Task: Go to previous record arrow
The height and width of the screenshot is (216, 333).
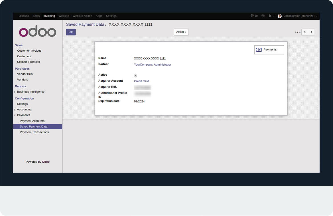Action: click(305, 32)
